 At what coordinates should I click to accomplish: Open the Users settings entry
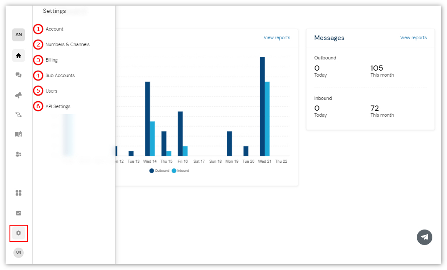click(50, 91)
